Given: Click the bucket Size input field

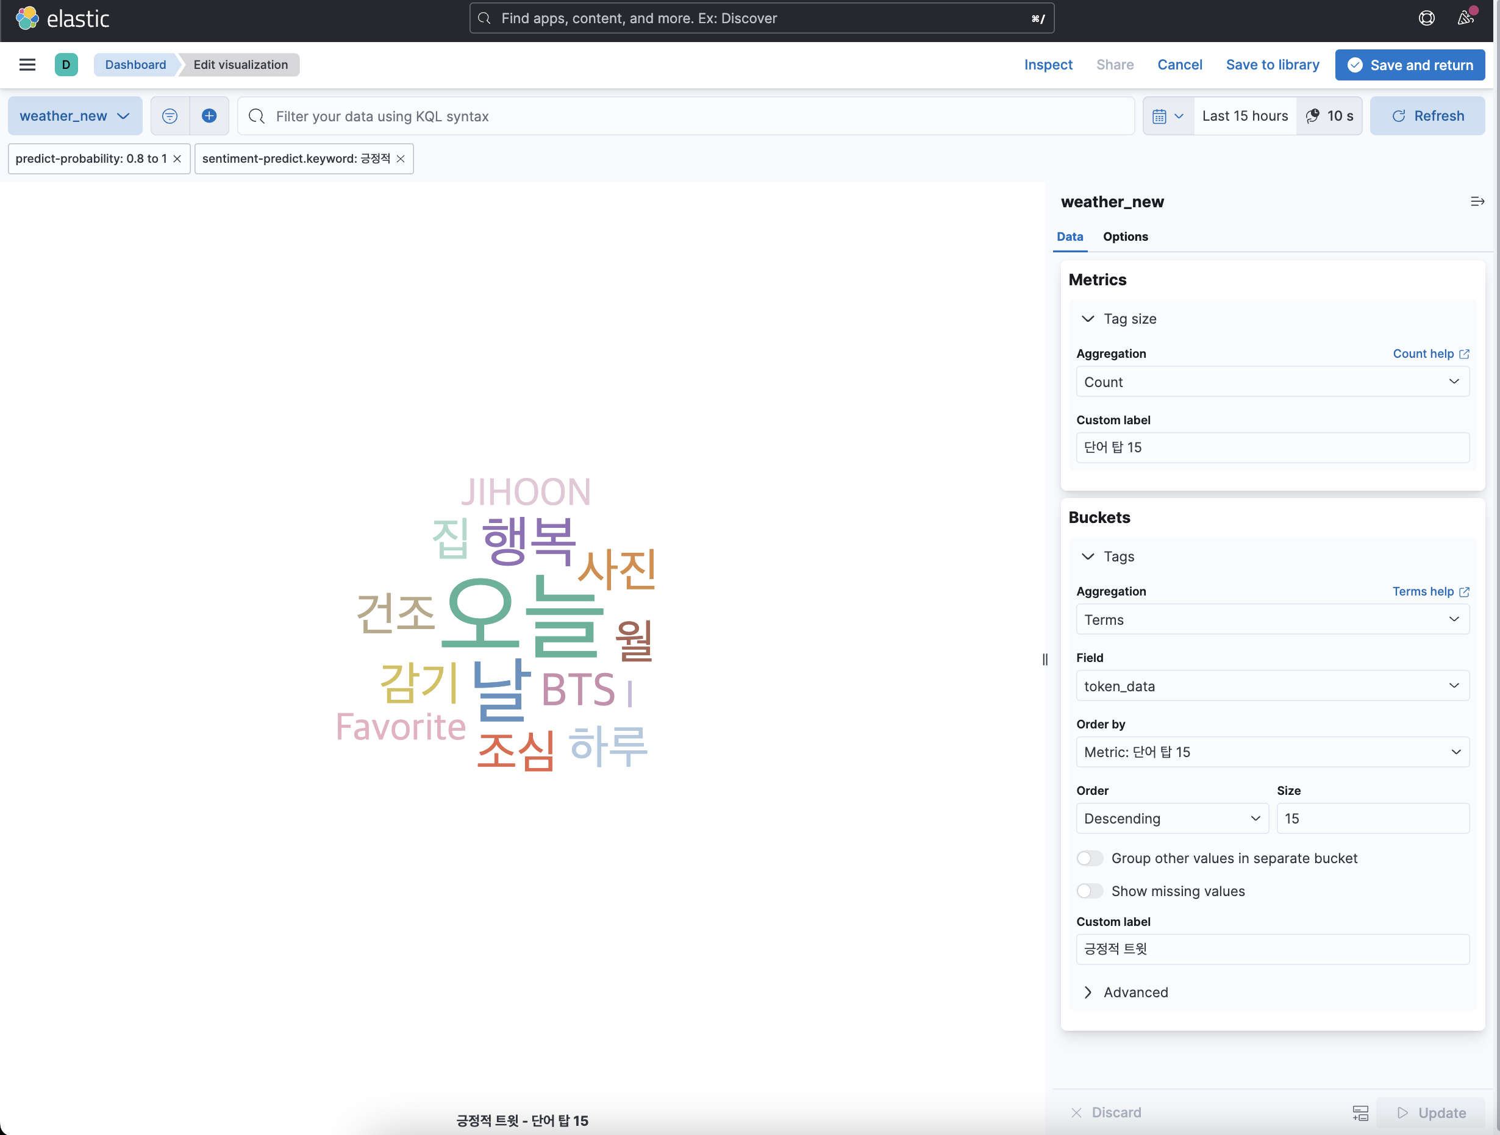Looking at the screenshot, I should (1372, 819).
